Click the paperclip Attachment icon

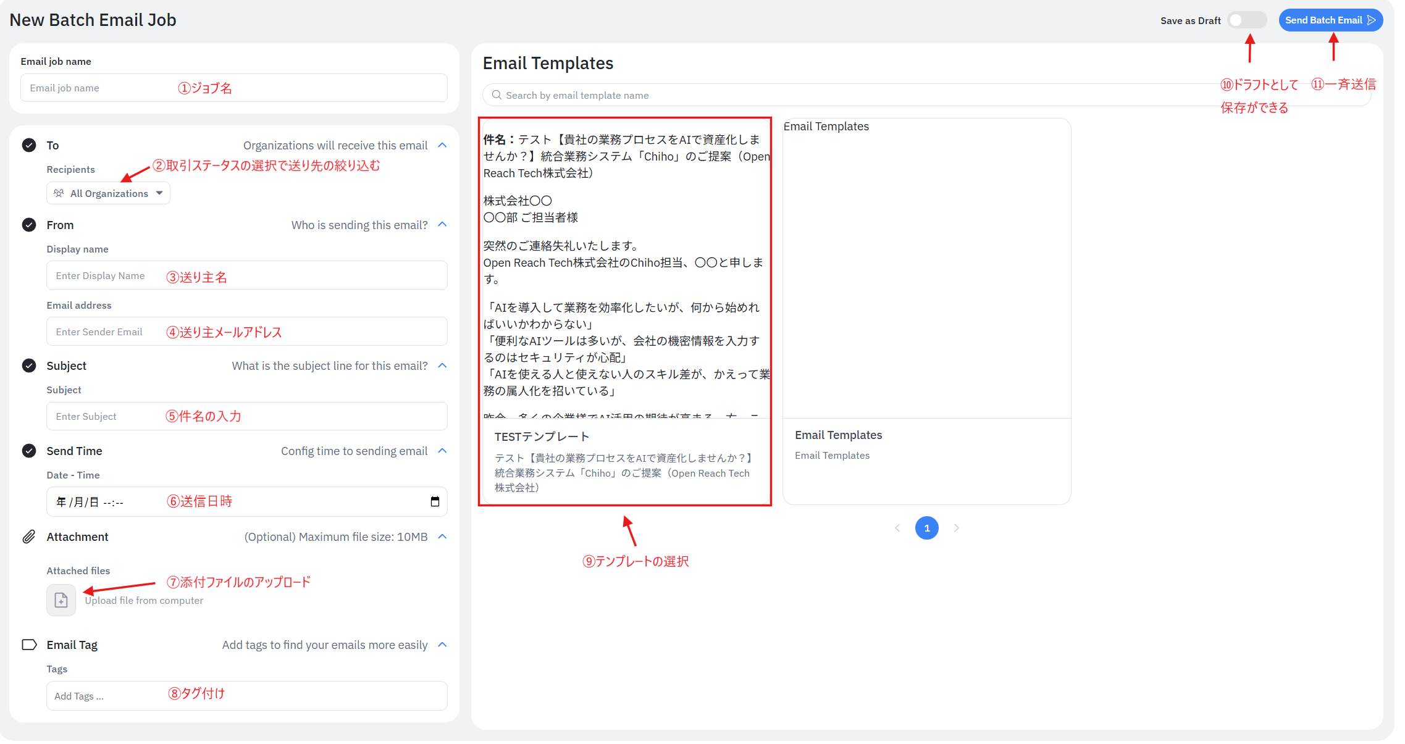coord(29,537)
